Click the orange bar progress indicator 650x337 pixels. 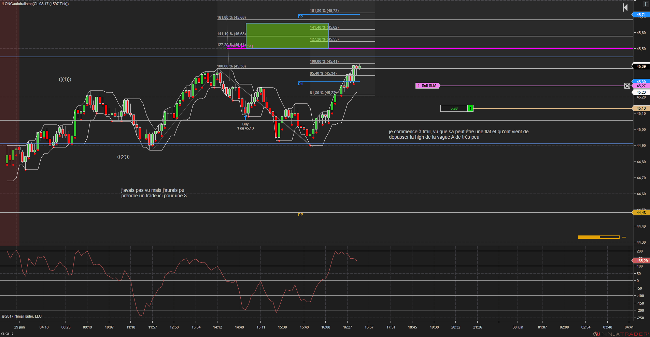(598, 237)
